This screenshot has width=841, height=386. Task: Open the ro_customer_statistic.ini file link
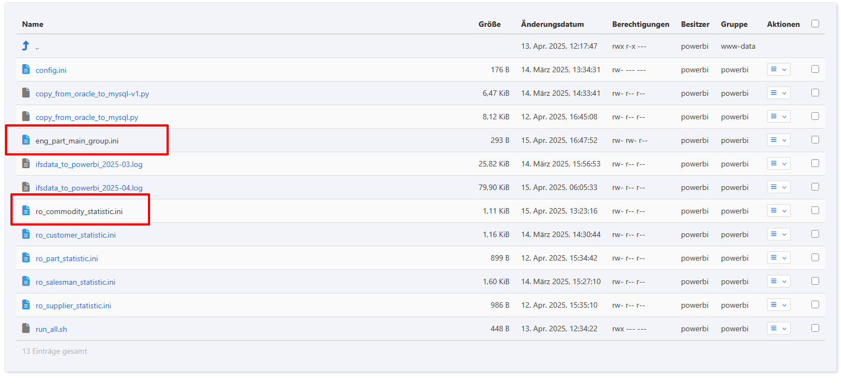[x=76, y=235]
